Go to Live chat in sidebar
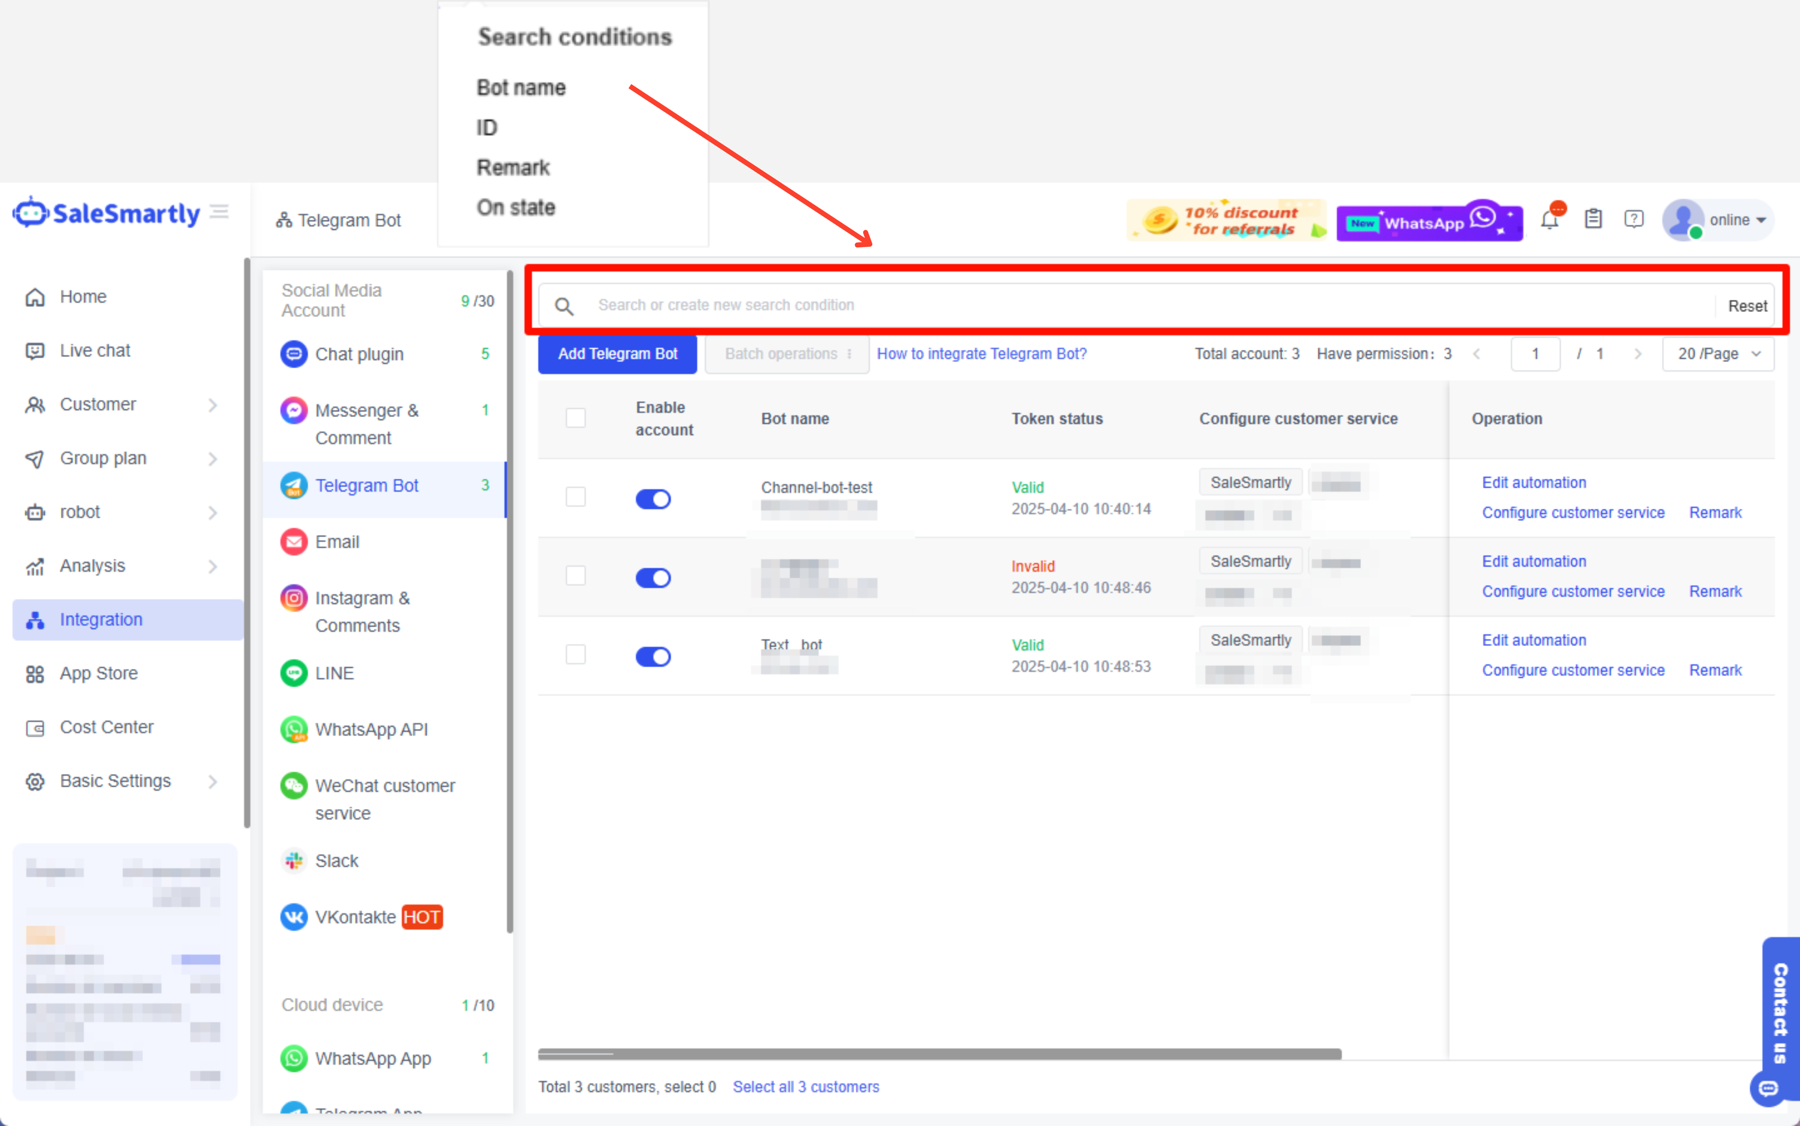Screen dimensions: 1800x1126 tap(95, 350)
